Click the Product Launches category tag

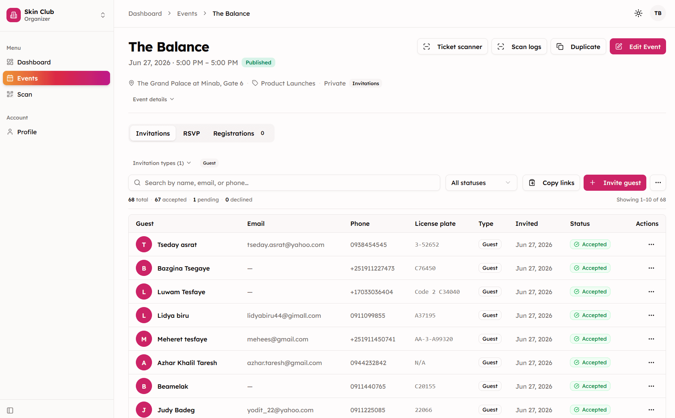[284, 83]
